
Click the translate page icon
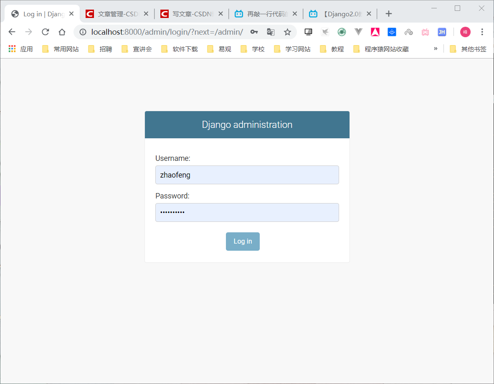coord(271,32)
